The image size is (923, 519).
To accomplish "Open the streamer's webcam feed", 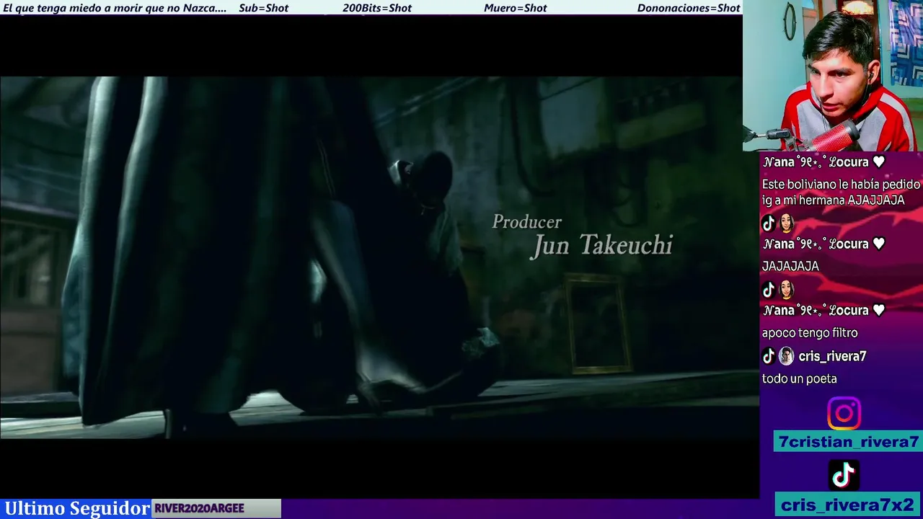I will pyautogui.click(x=833, y=76).
